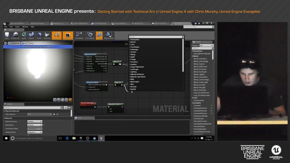
Task: Open the palette Category dropdown
Action: pyautogui.click(x=207, y=45)
